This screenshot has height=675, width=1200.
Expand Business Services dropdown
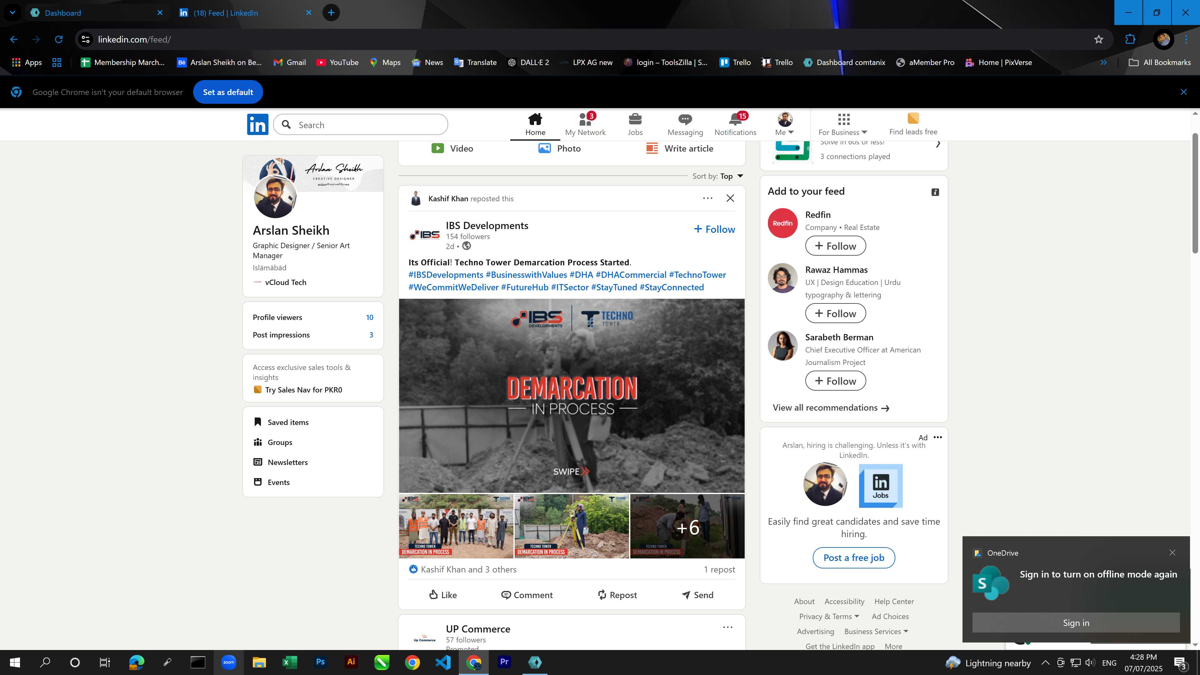876,631
